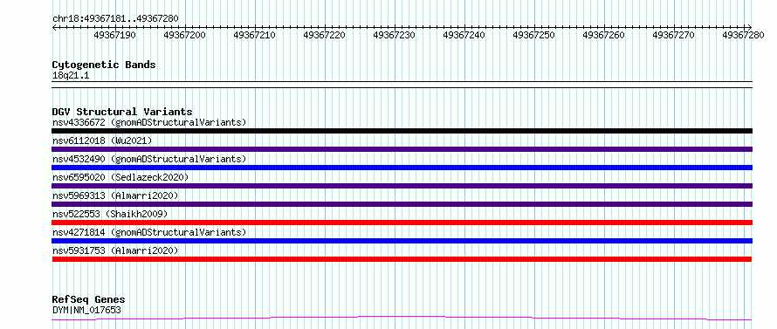
Task: Click the chr18:49367181..49367280 region label
Action: [115, 18]
